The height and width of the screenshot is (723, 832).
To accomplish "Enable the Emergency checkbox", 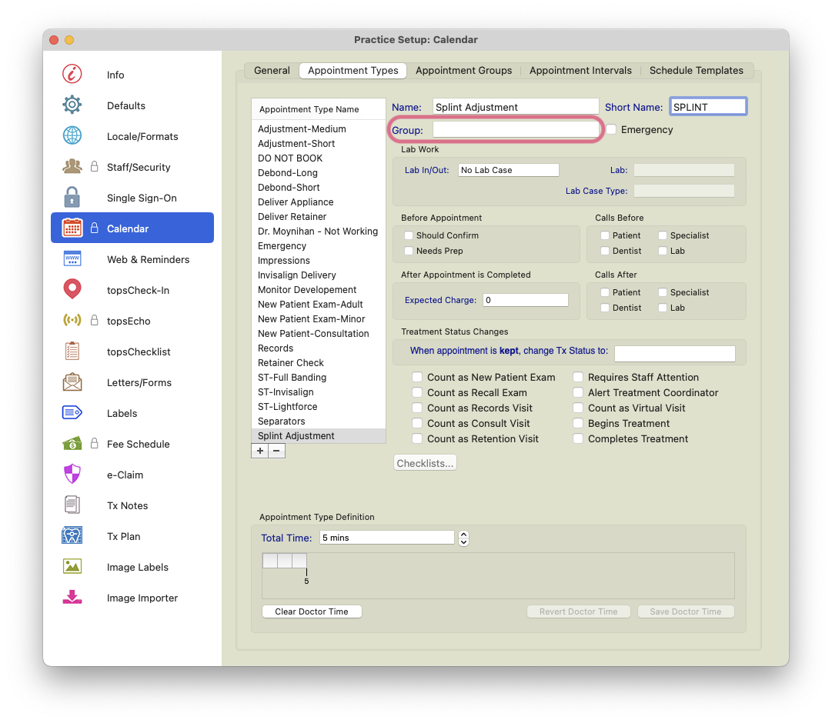I will point(611,129).
